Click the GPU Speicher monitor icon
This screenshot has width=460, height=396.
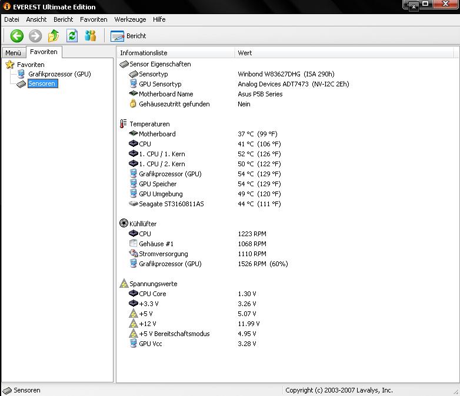134,184
